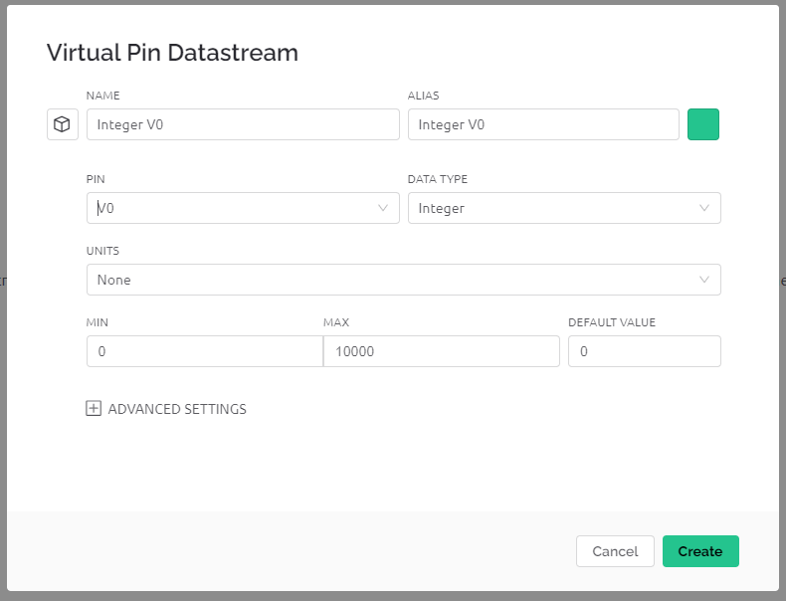
Task: Click the Advanced Settings label text
Action: click(x=177, y=409)
